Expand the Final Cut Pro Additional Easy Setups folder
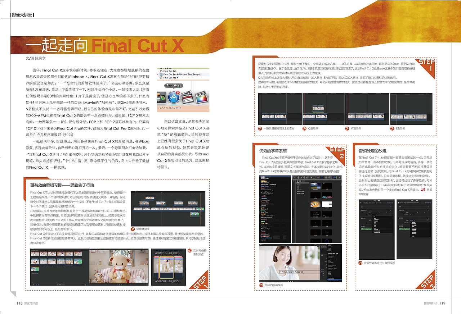 158,74
